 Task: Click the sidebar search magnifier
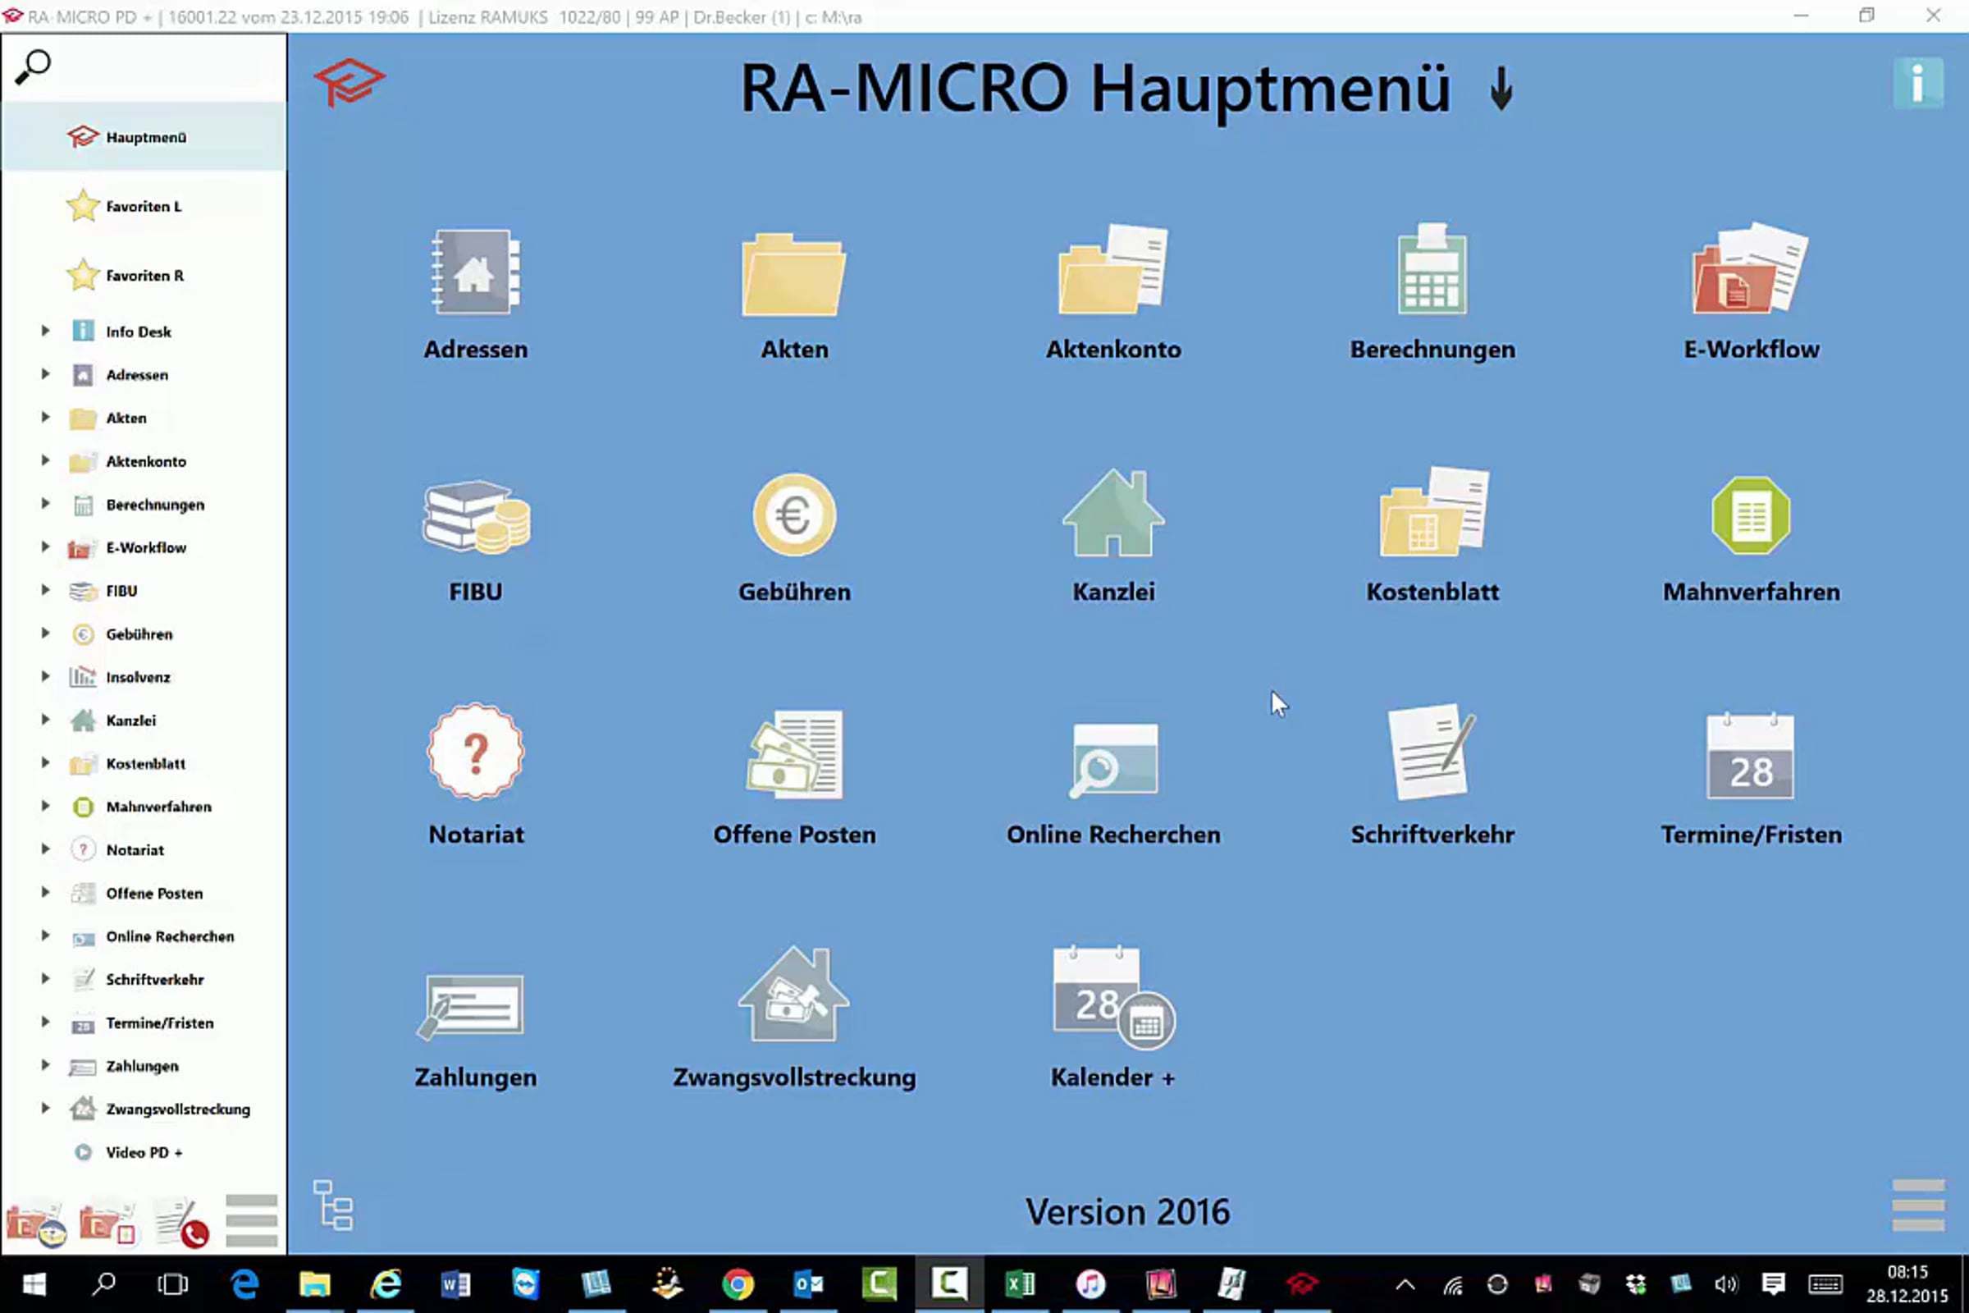pyautogui.click(x=33, y=67)
